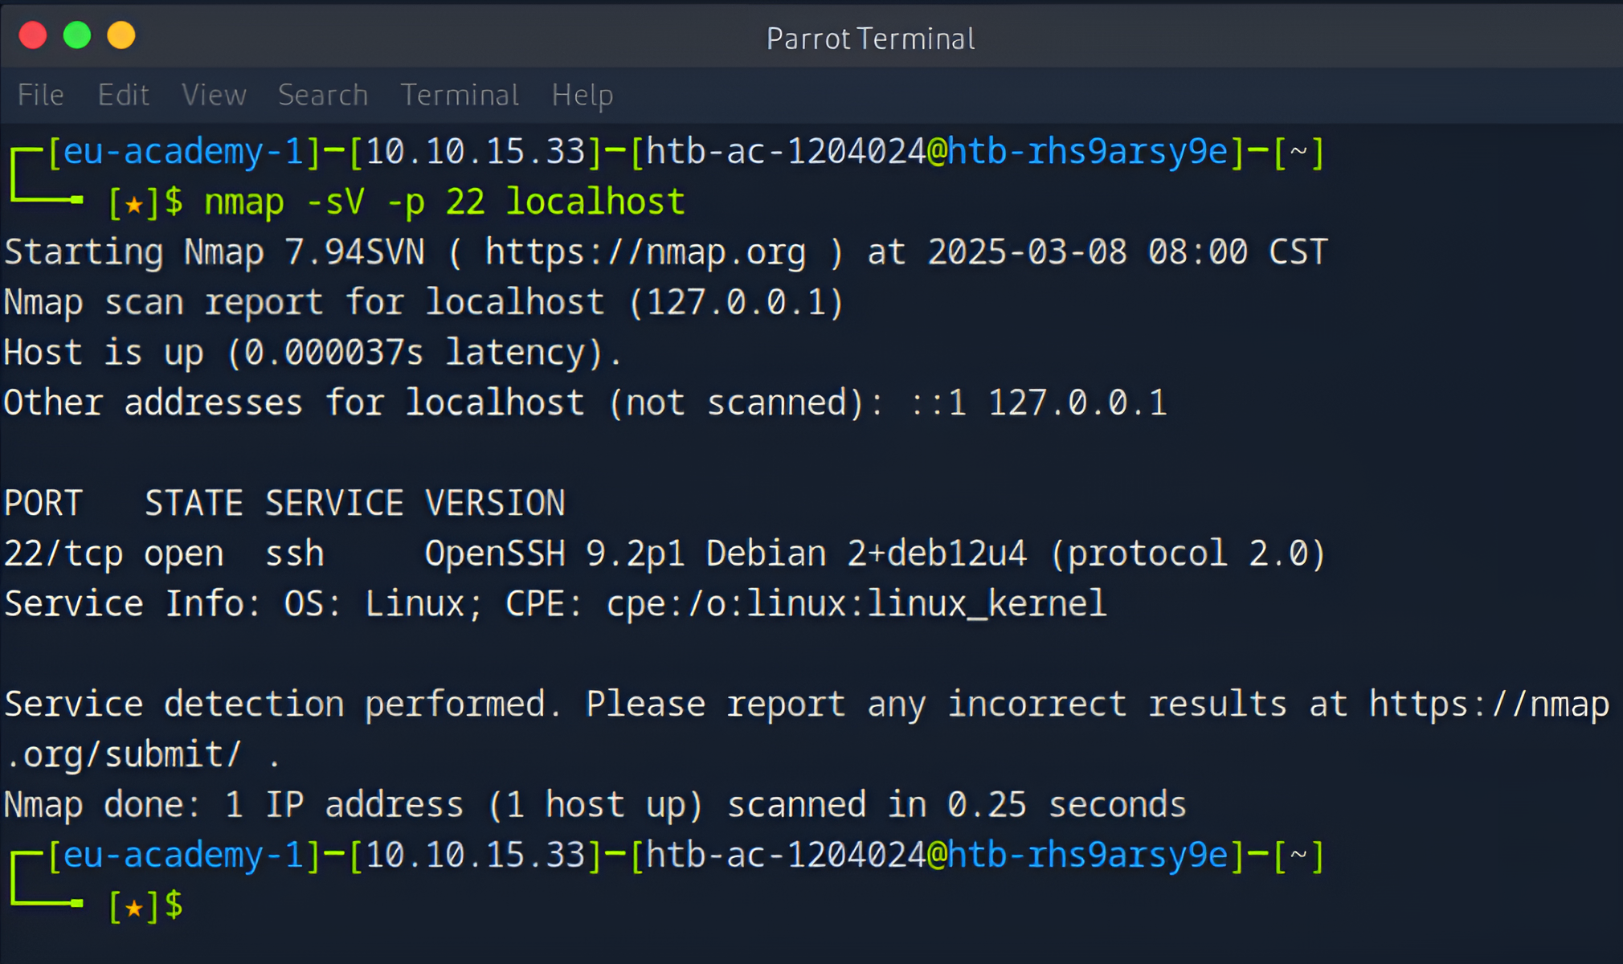Click the 'ssh' service value
This screenshot has width=1623, height=964.
(295, 553)
